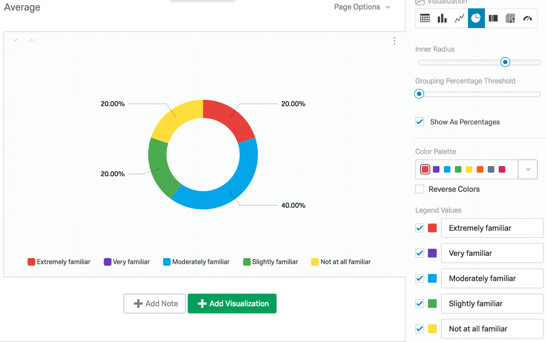Open the Color Palette dropdown
Screen dimensions: 546x342
coord(527,169)
